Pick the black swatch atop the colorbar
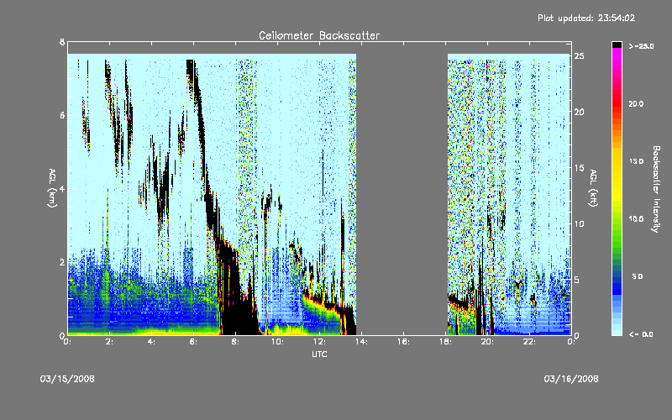Image resolution: width=672 pixels, height=420 pixels. click(x=617, y=45)
